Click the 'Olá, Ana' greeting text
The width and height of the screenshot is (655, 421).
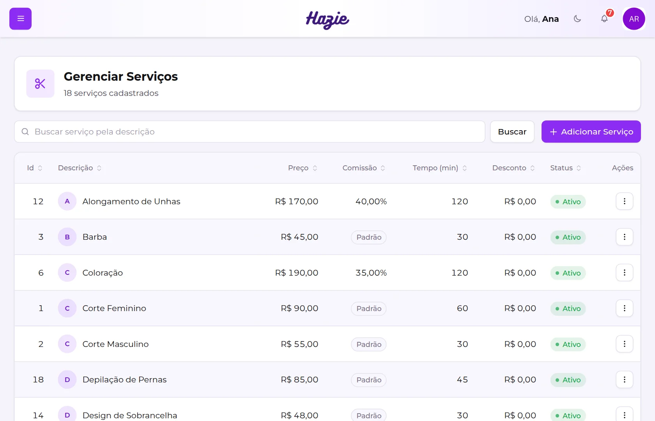[542, 19]
